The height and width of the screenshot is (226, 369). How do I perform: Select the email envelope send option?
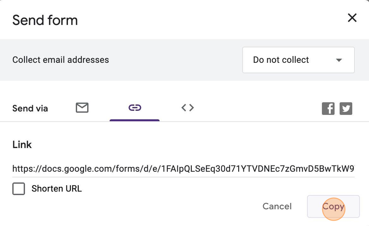pyautogui.click(x=82, y=108)
